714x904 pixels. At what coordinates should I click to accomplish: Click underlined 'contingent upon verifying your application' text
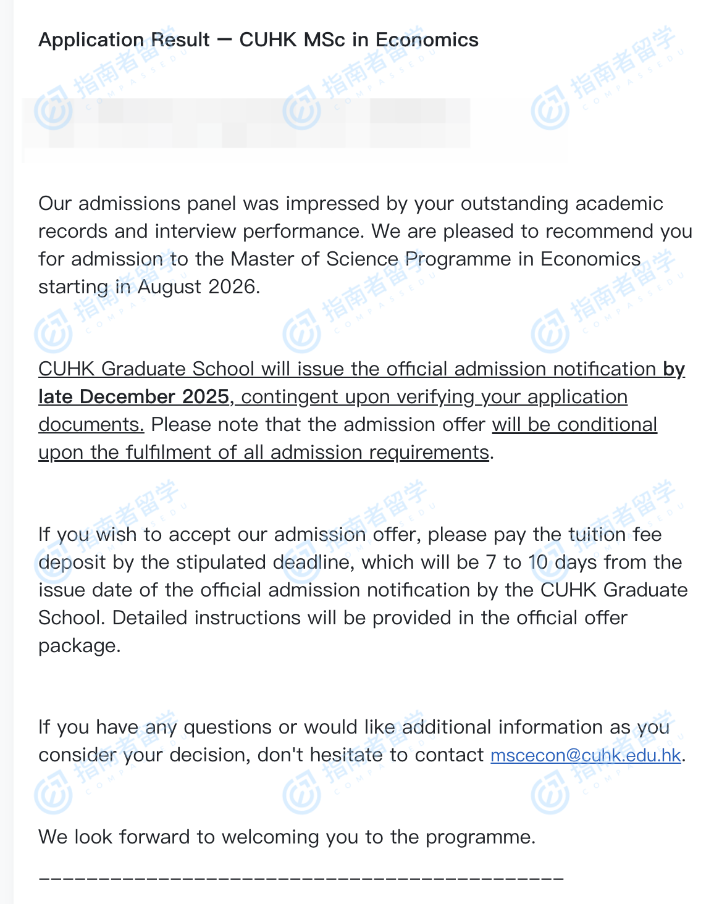(x=434, y=396)
